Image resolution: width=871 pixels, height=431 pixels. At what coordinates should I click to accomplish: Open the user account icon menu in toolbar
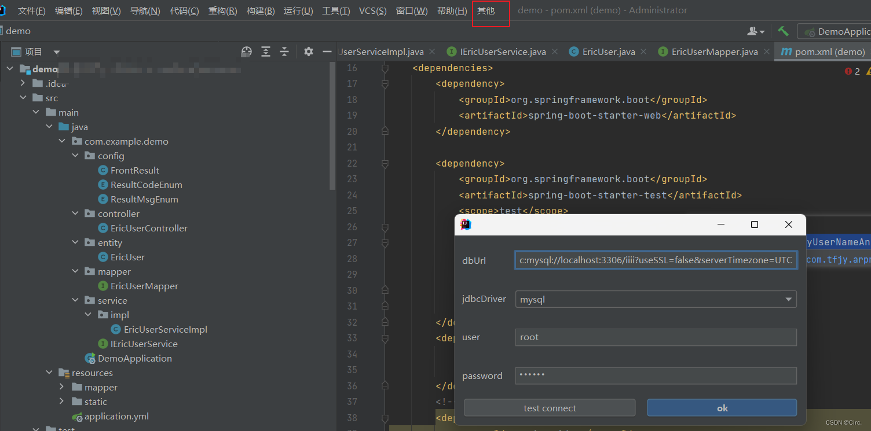coord(756,31)
